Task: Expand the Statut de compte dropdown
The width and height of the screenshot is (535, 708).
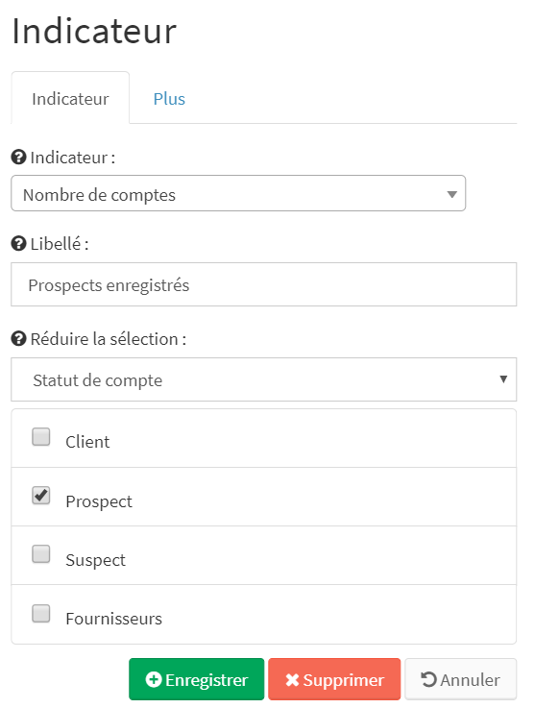Action: (x=264, y=379)
